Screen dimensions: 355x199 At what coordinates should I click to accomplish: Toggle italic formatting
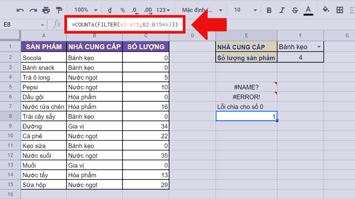282,10
